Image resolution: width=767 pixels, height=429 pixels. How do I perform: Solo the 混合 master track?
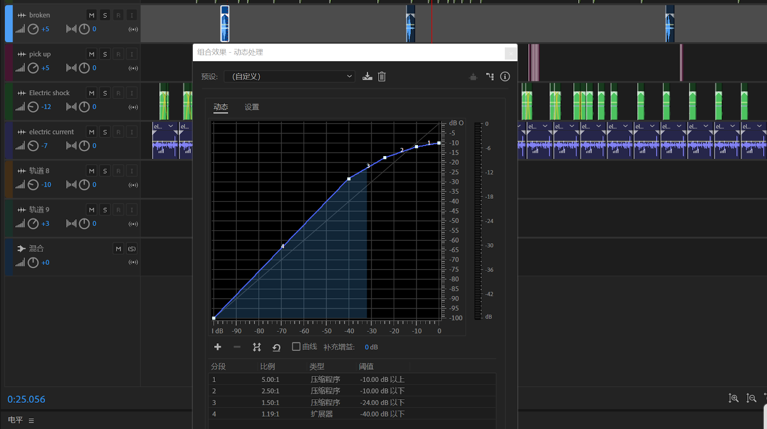pyautogui.click(x=132, y=248)
